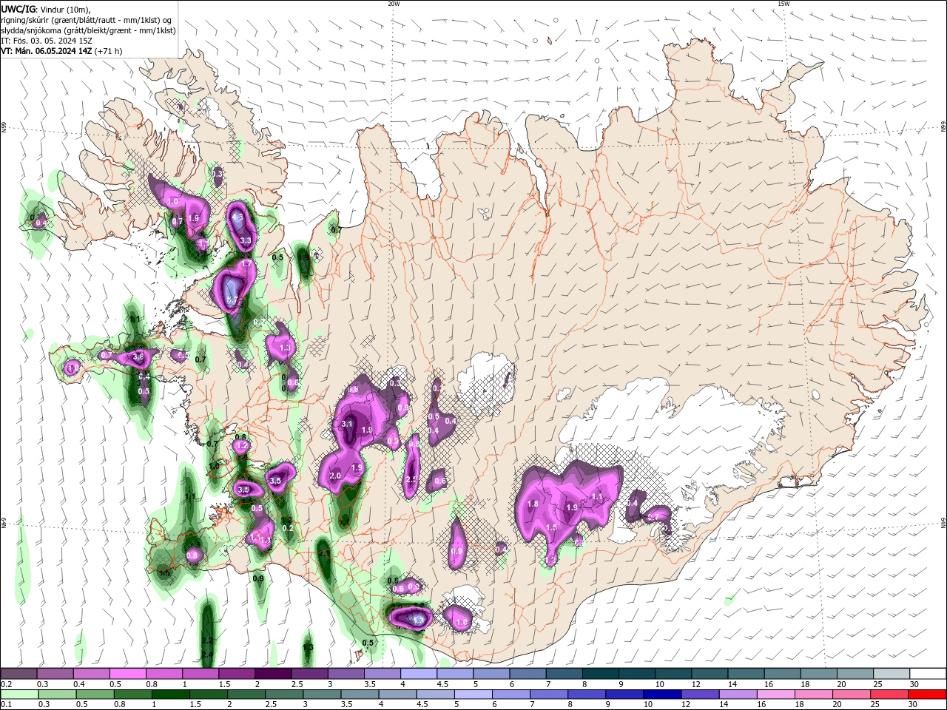Screen dimensions: 947x710
Task: Click the pale lavender 5 rain scale swatch
Action: (x=473, y=694)
